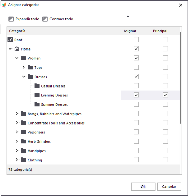Click the category list vertical scrollbar
The width and height of the screenshot is (188, 196).
tap(180, 78)
